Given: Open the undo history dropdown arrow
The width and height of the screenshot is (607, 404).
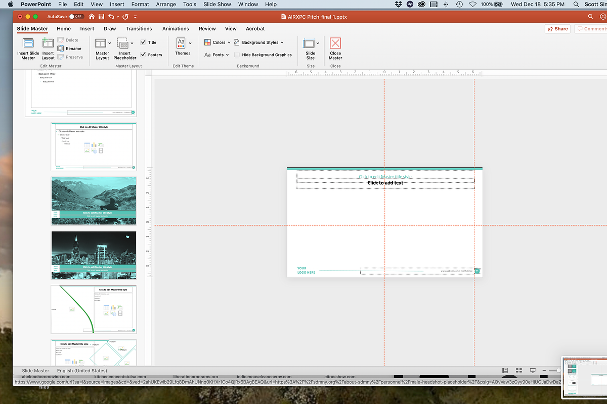Looking at the screenshot, I should [x=117, y=17].
